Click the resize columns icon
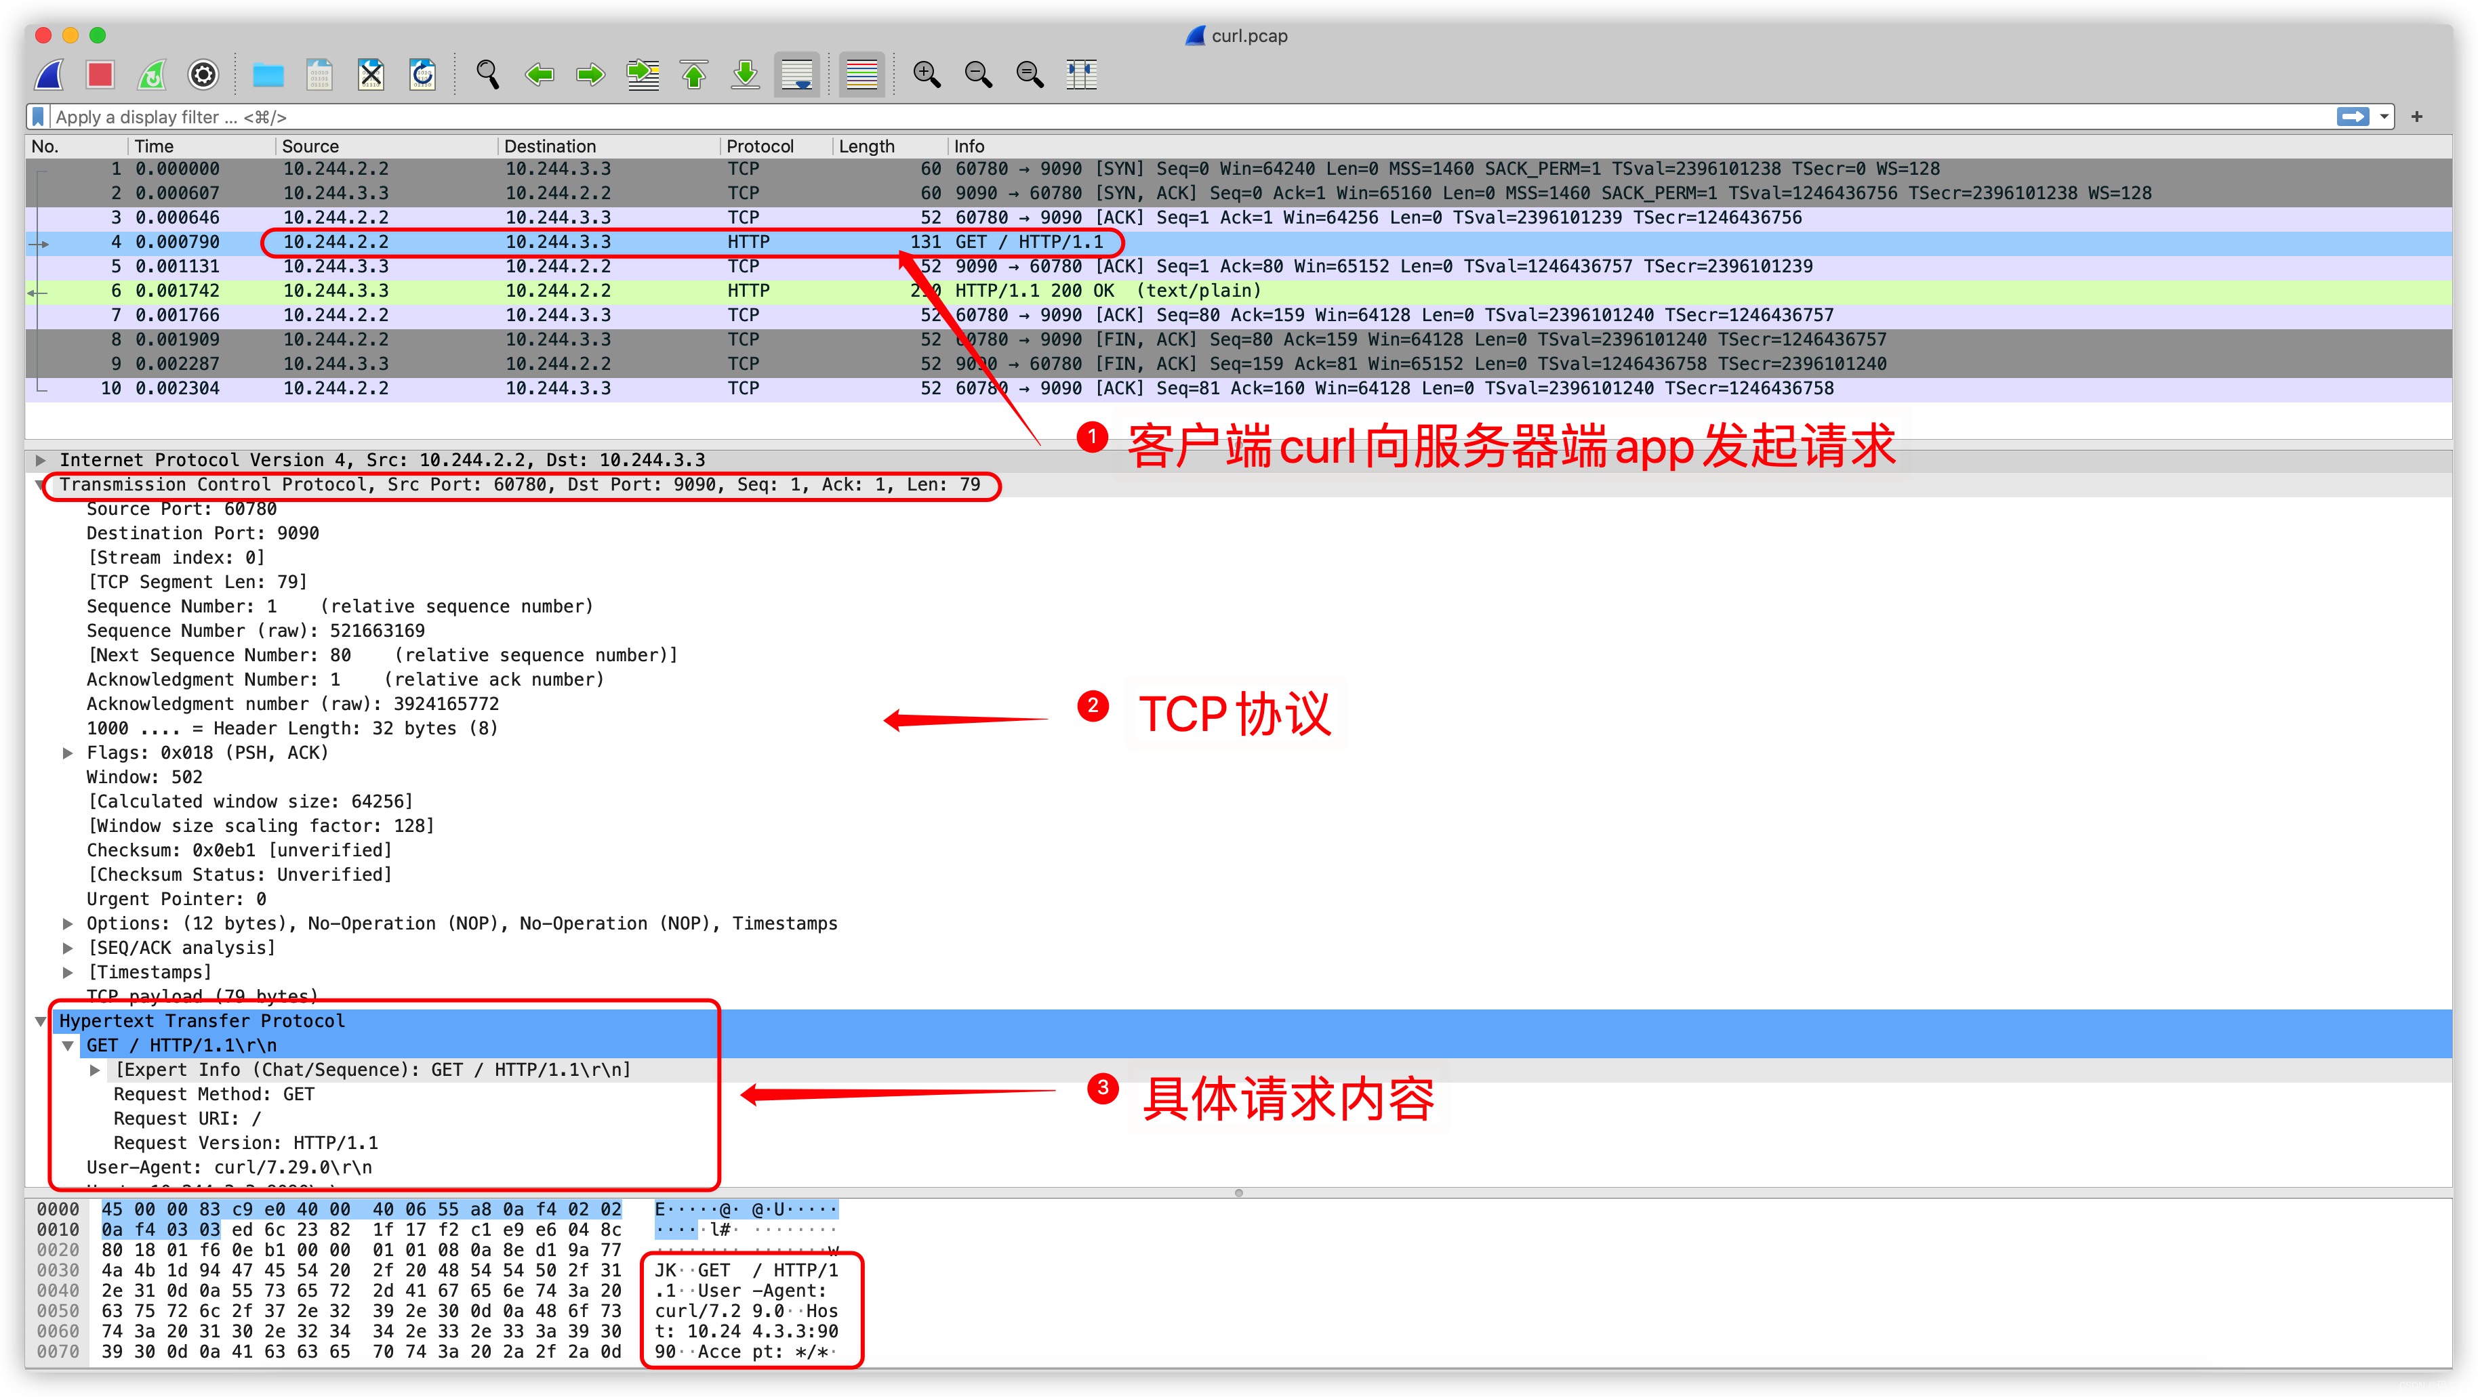Viewport: 2478px width, 1397px height. [x=1081, y=74]
